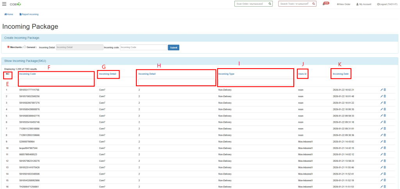The image size is (400, 189).
Task: Click the Submit button
Action: point(173,48)
